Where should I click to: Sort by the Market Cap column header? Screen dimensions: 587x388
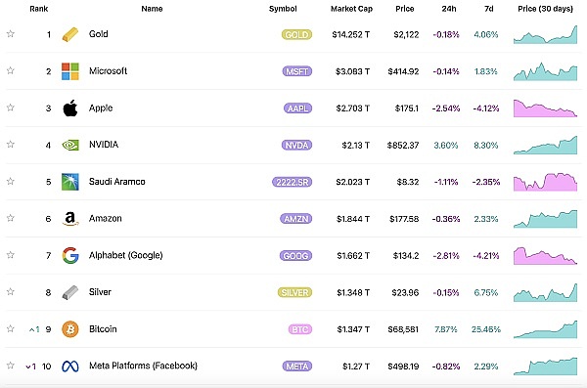pyautogui.click(x=351, y=9)
